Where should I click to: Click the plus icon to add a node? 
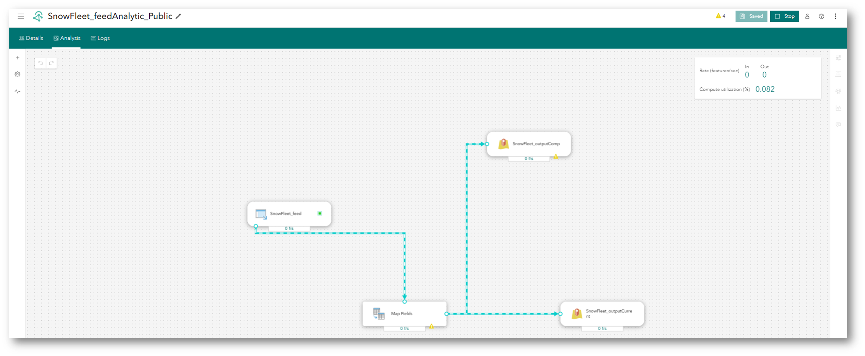pos(18,58)
